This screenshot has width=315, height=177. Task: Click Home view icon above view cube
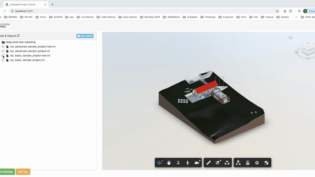click(291, 37)
